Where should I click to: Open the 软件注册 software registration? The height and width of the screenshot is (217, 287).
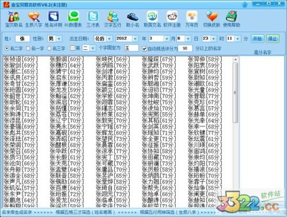[172, 19]
